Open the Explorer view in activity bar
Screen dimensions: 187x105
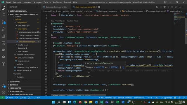point(4,8)
